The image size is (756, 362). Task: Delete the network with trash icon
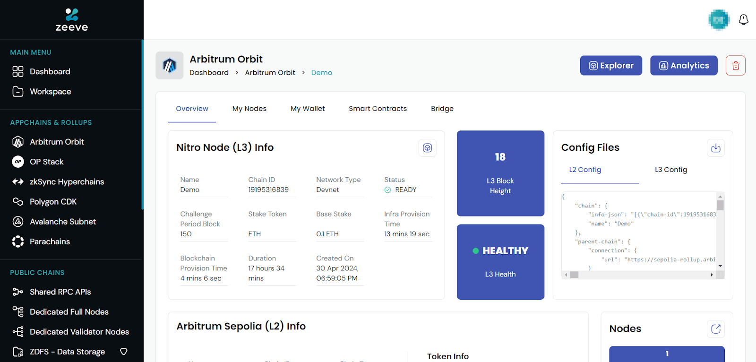click(x=736, y=66)
